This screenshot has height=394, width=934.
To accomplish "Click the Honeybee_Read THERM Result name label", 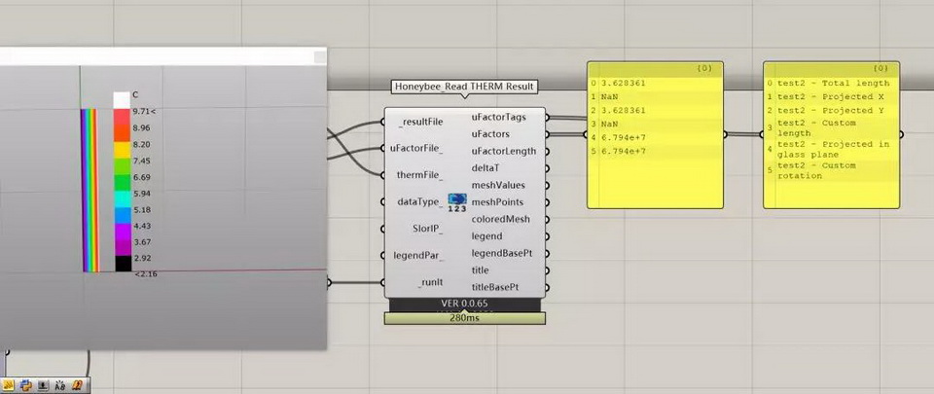I will pyautogui.click(x=464, y=87).
